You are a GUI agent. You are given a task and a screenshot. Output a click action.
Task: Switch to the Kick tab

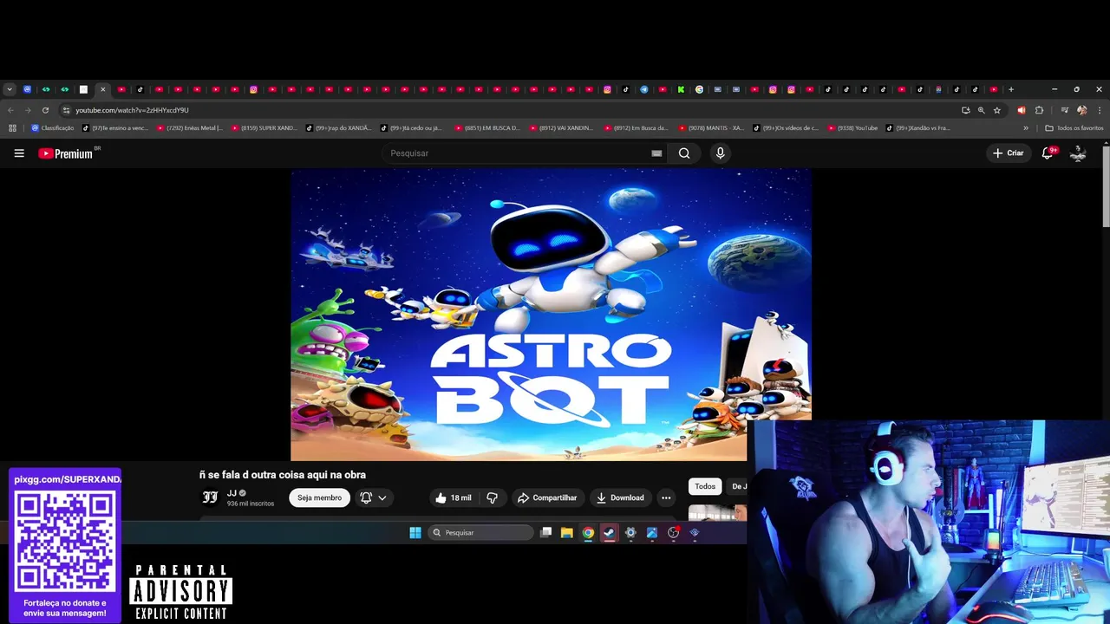tap(681, 89)
